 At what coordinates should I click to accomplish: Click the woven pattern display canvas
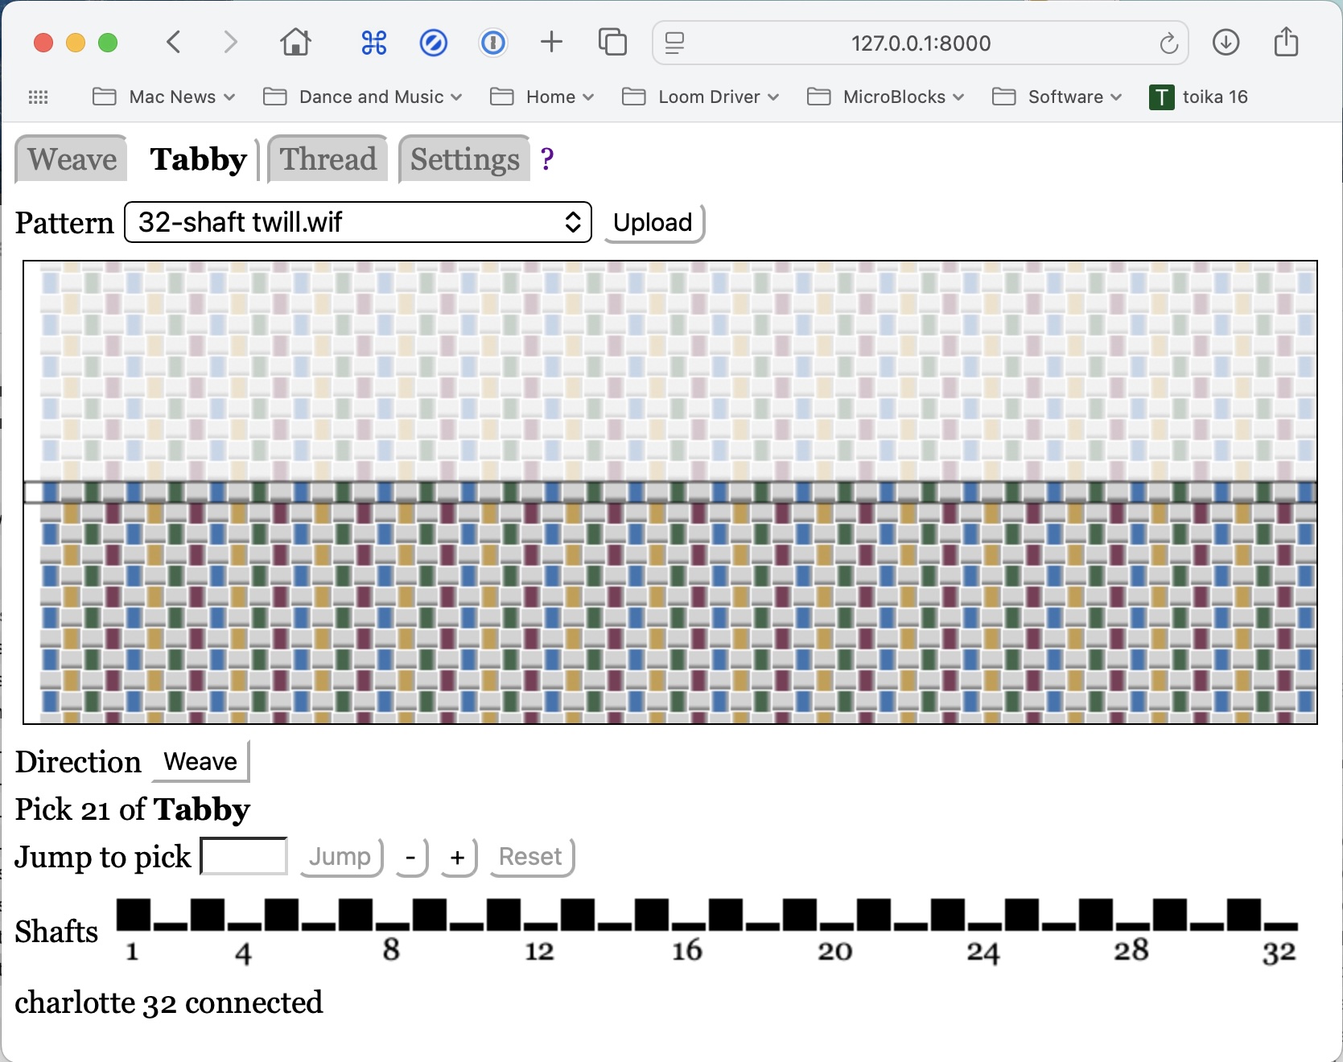click(x=670, y=492)
